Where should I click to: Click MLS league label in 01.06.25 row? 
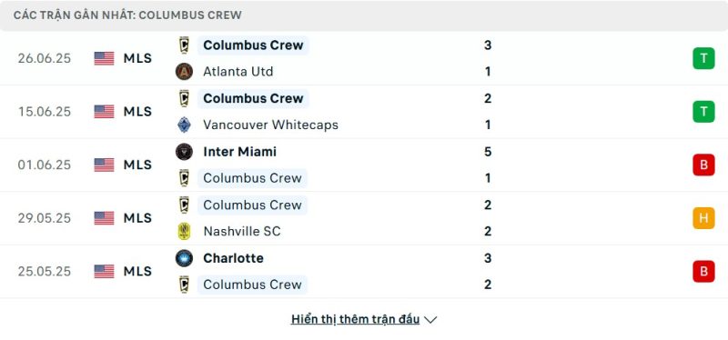(137, 165)
